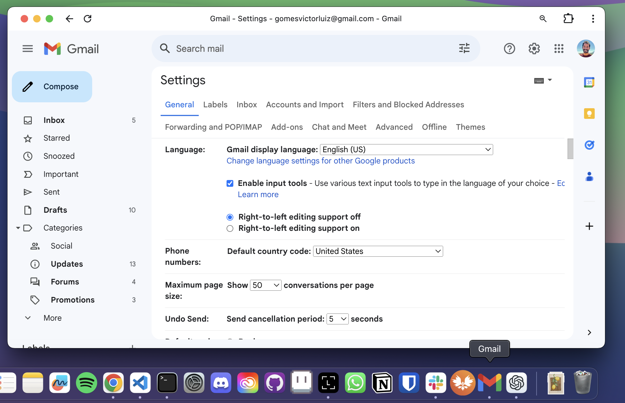
Task: Click the Learn more link
Action: pyautogui.click(x=258, y=195)
